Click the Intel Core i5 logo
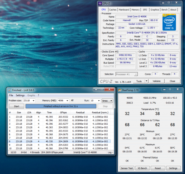 (x=169, y=22)
